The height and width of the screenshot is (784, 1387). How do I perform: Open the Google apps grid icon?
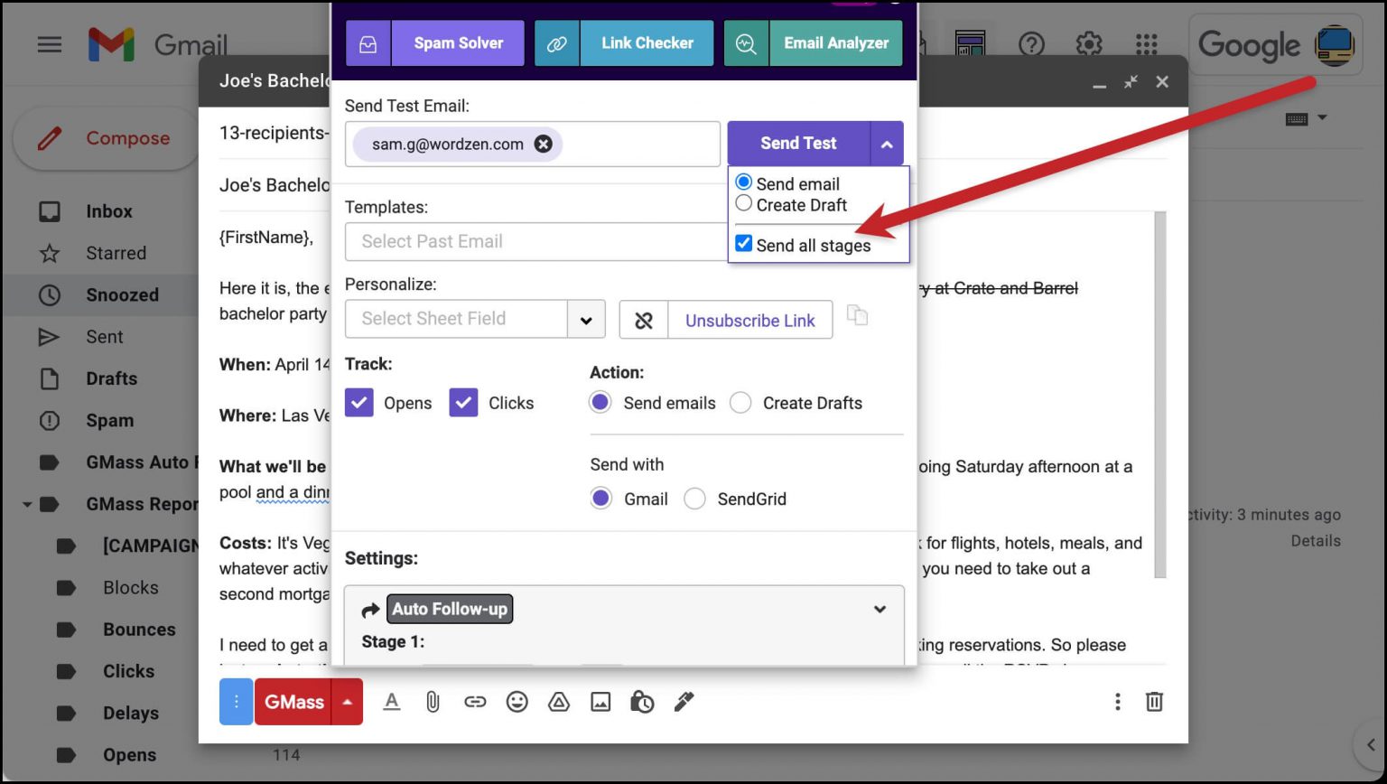[1146, 44]
